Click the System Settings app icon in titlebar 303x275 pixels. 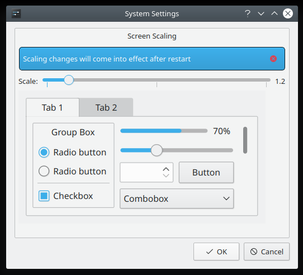click(x=16, y=13)
